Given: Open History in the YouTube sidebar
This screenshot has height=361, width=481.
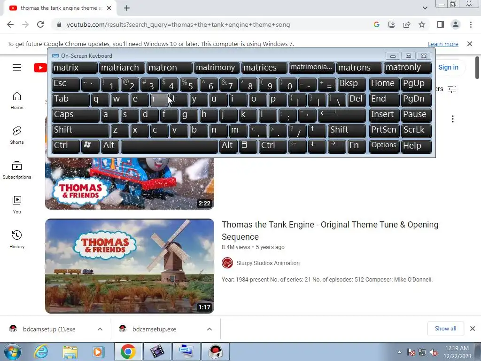Looking at the screenshot, I should (x=17, y=239).
